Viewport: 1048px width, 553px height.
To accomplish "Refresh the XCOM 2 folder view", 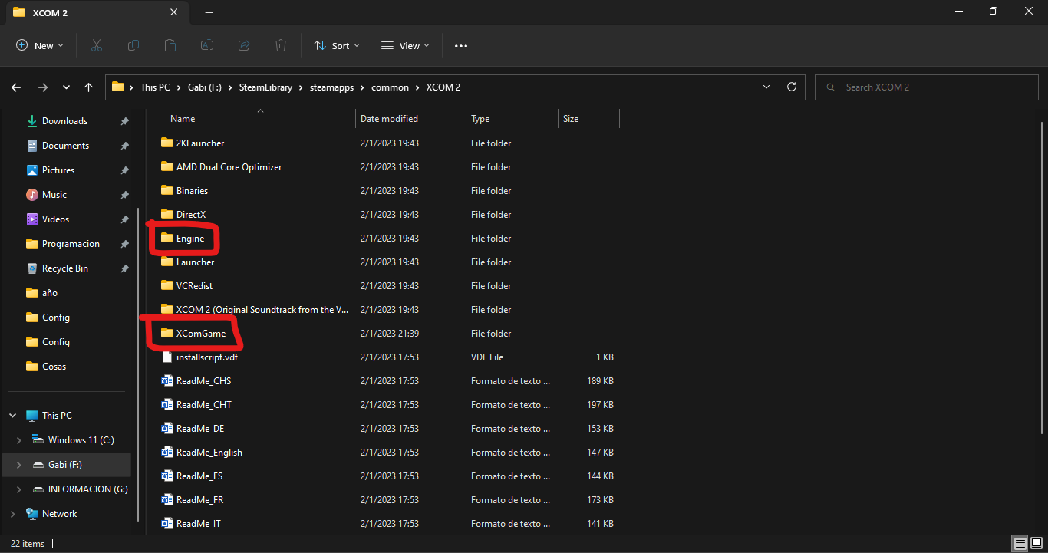I will tap(792, 87).
